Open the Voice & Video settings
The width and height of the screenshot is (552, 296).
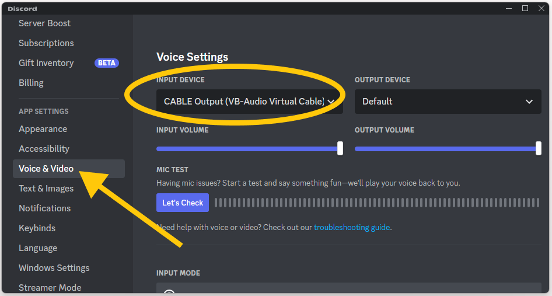click(x=69, y=169)
